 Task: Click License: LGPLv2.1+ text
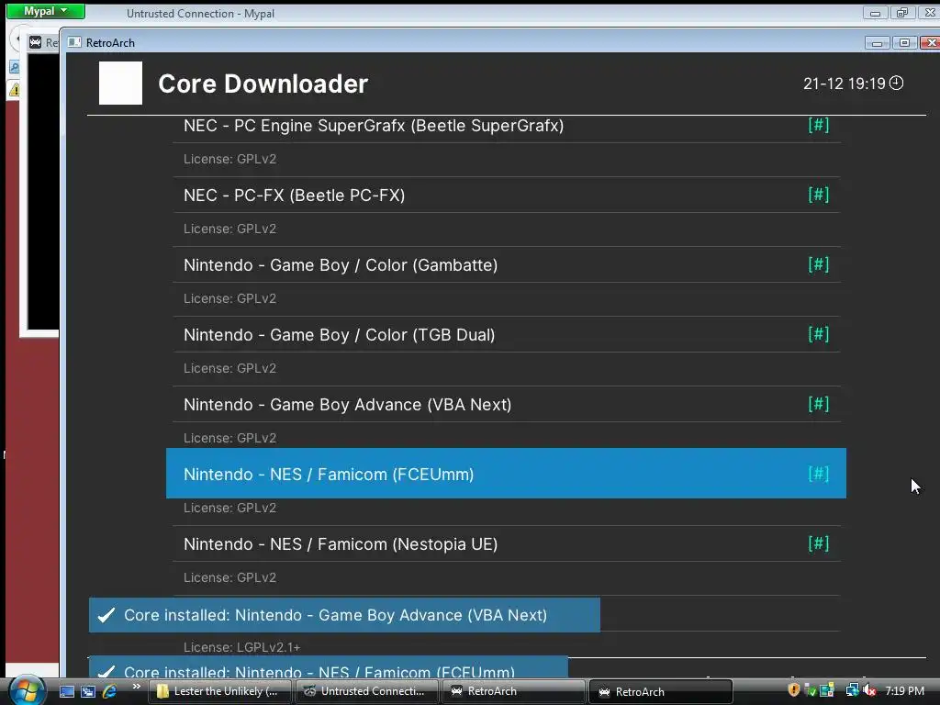(x=242, y=647)
